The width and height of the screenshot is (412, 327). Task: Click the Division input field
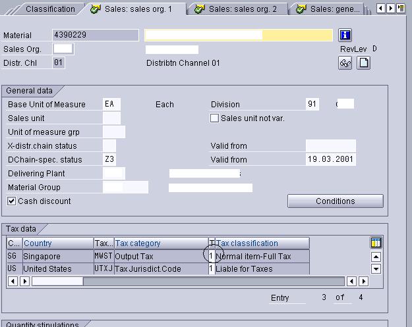(x=312, y=105)
